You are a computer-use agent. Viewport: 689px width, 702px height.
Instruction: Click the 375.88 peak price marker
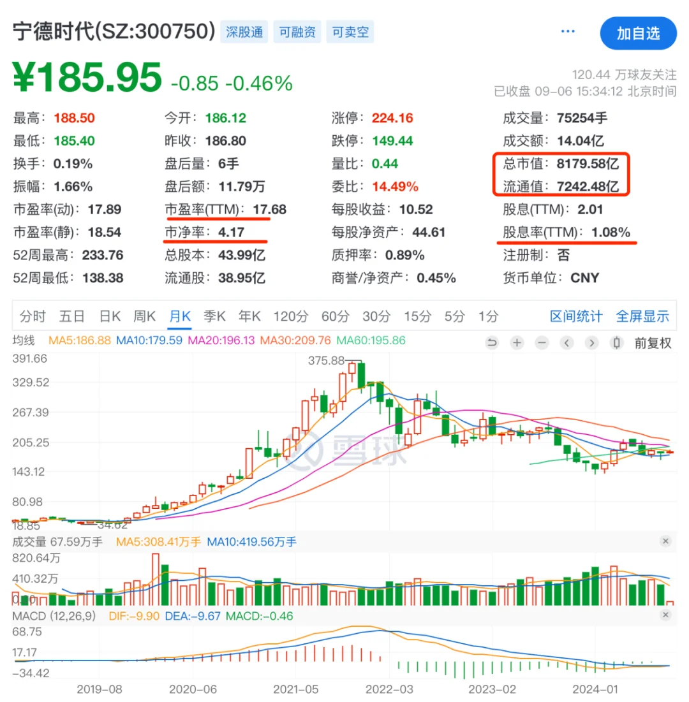(x=326, y=360)
